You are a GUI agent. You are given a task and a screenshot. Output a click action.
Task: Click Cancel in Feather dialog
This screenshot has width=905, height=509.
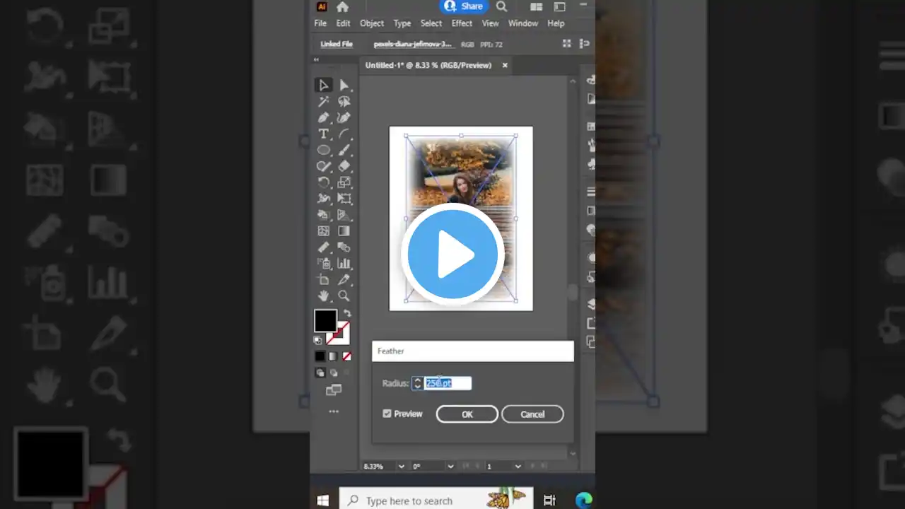click(x=532, y=414)
